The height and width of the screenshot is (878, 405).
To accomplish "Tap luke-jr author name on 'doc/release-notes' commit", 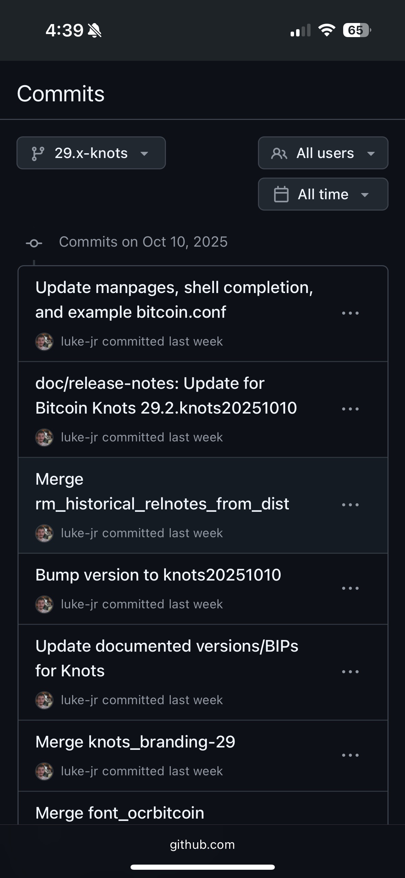I will coord(79,437).
